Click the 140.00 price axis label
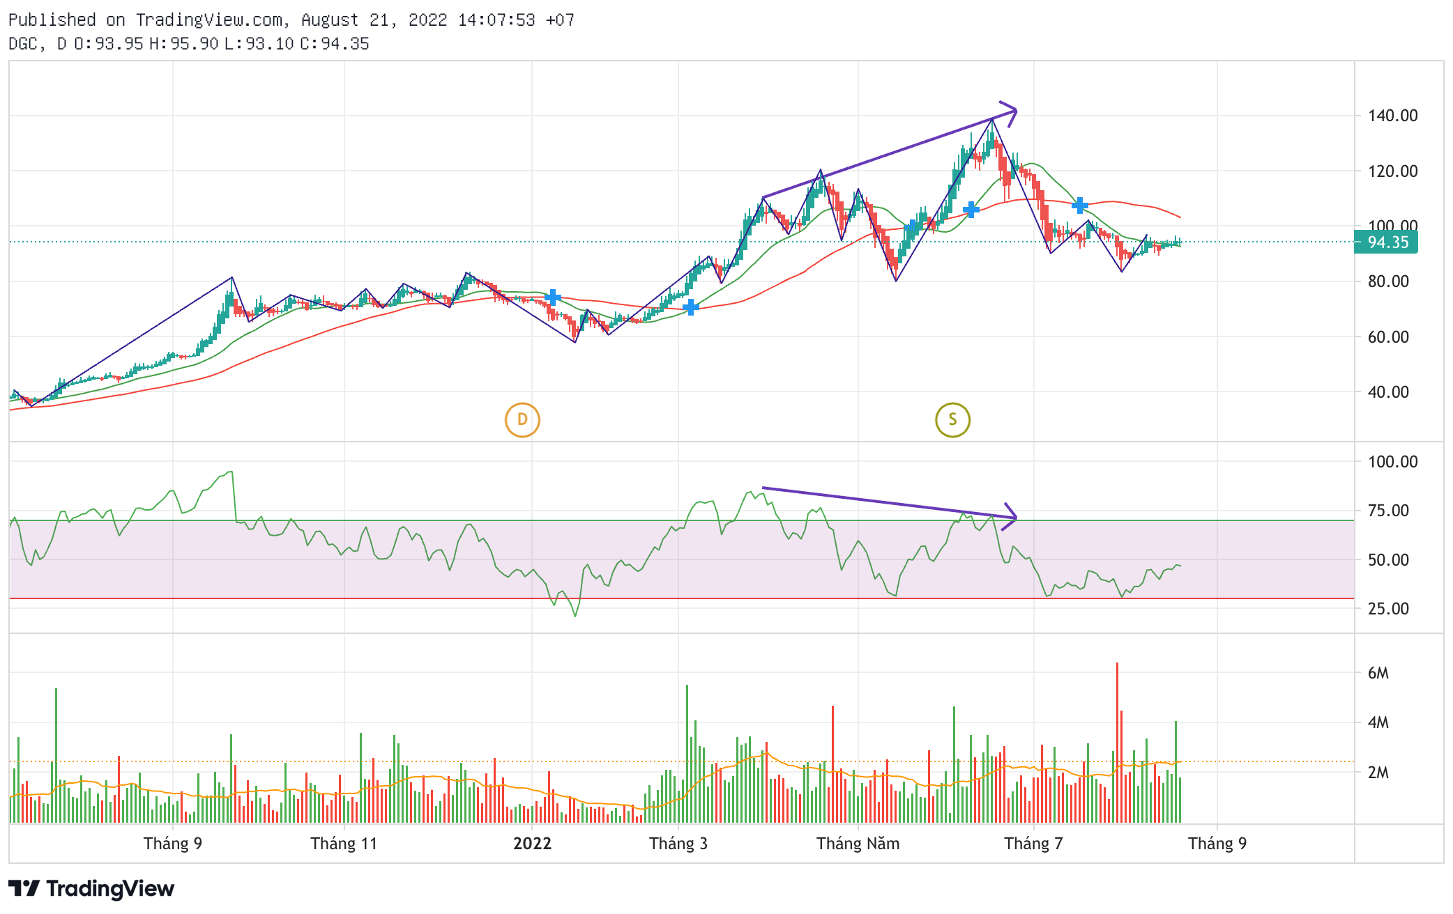This screenshot has width=1453, height=914. tap(1392, 116)
